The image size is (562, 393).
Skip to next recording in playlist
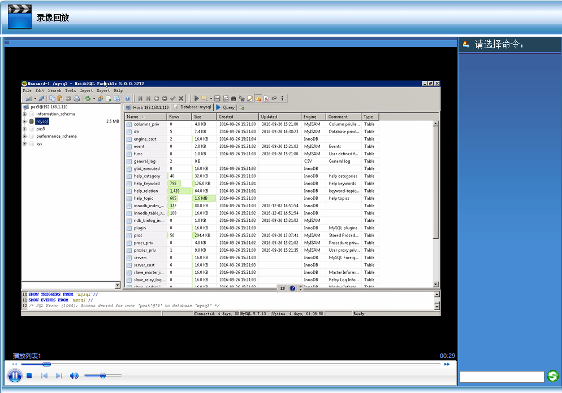[59, 376]
